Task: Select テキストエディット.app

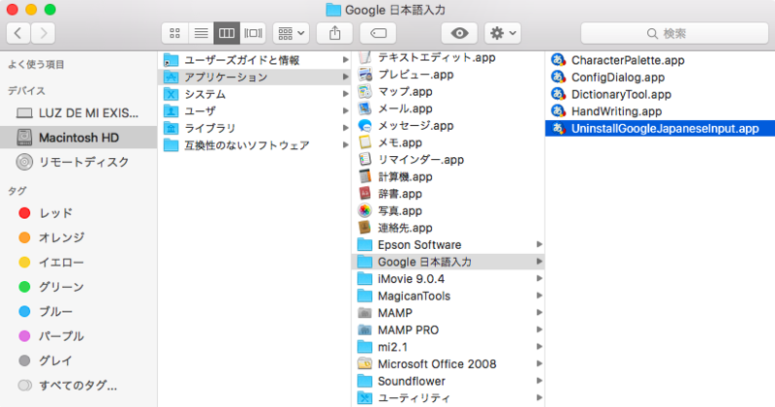Action: [x=448, y=58]
